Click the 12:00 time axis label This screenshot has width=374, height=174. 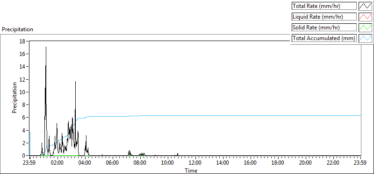point(195,163)
